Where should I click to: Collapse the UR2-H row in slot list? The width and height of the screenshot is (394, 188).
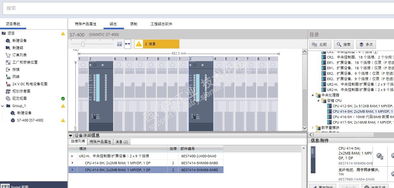point(72,156)
